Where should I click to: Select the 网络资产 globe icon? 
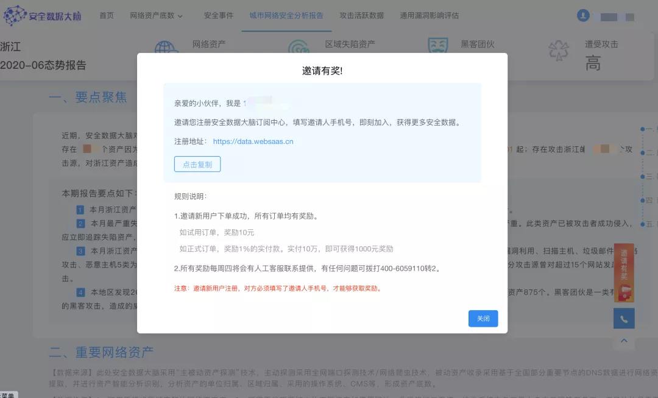click(x=166, y=46)
